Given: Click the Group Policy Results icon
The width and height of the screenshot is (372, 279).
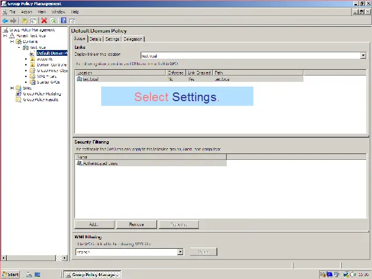Looking at the screenshot, I should (19, 99).
